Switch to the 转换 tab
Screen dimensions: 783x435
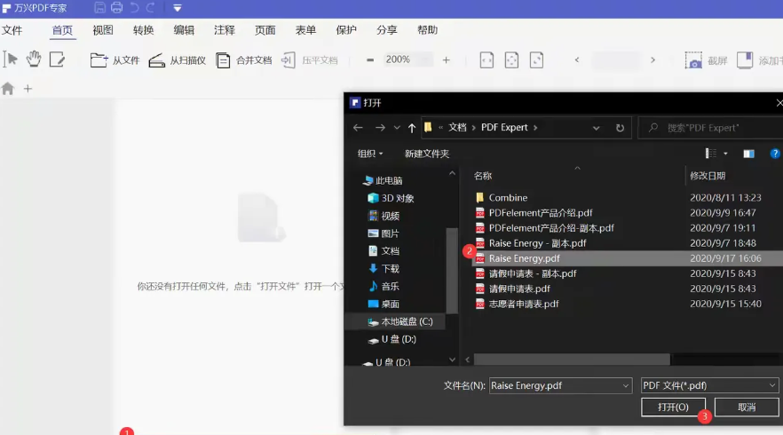(x=143, y=30)
